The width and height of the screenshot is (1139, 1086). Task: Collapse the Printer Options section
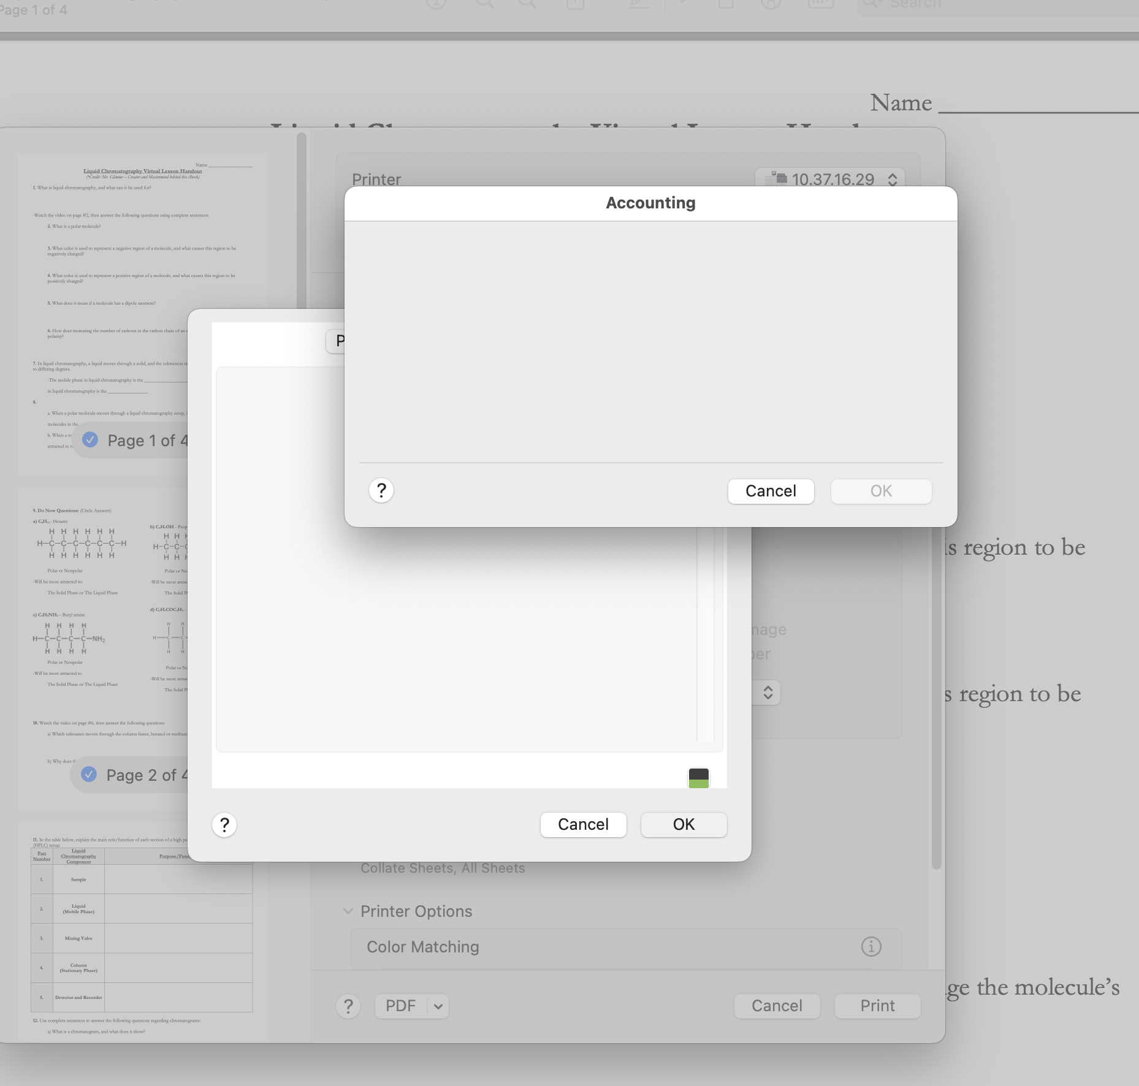tap(348, 911)
